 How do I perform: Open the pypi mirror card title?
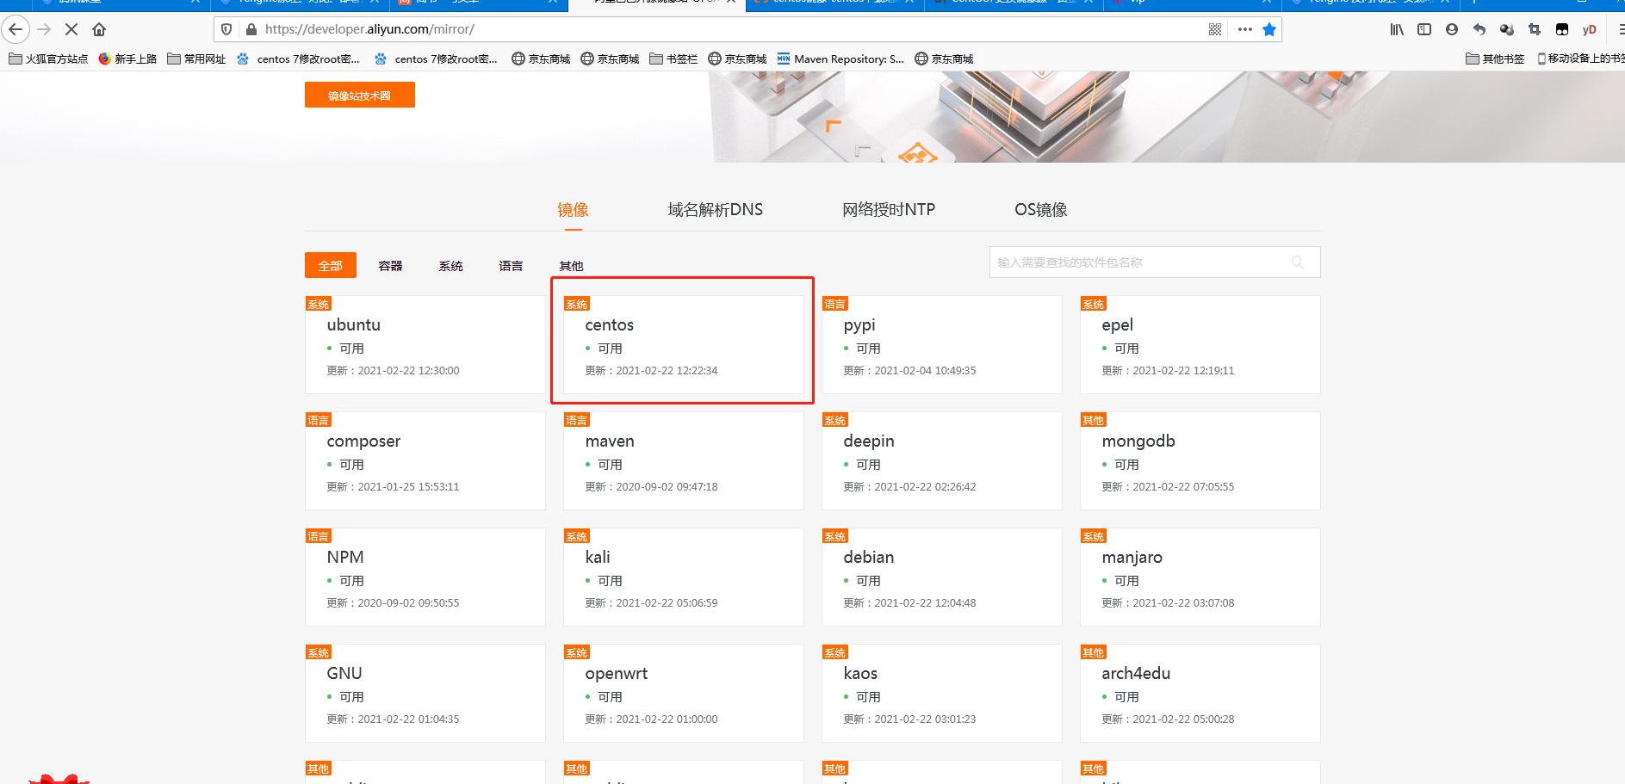coord(859,325)
